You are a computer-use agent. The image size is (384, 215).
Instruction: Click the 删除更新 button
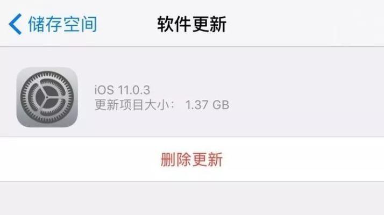[x=191, y=160]
